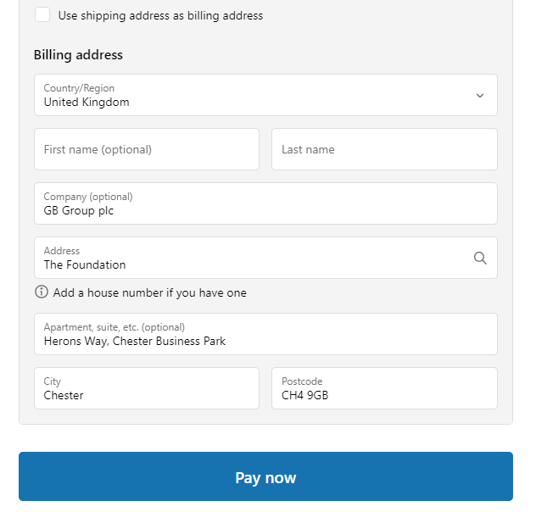Click the info icon beside house number hint

(42, 292)
